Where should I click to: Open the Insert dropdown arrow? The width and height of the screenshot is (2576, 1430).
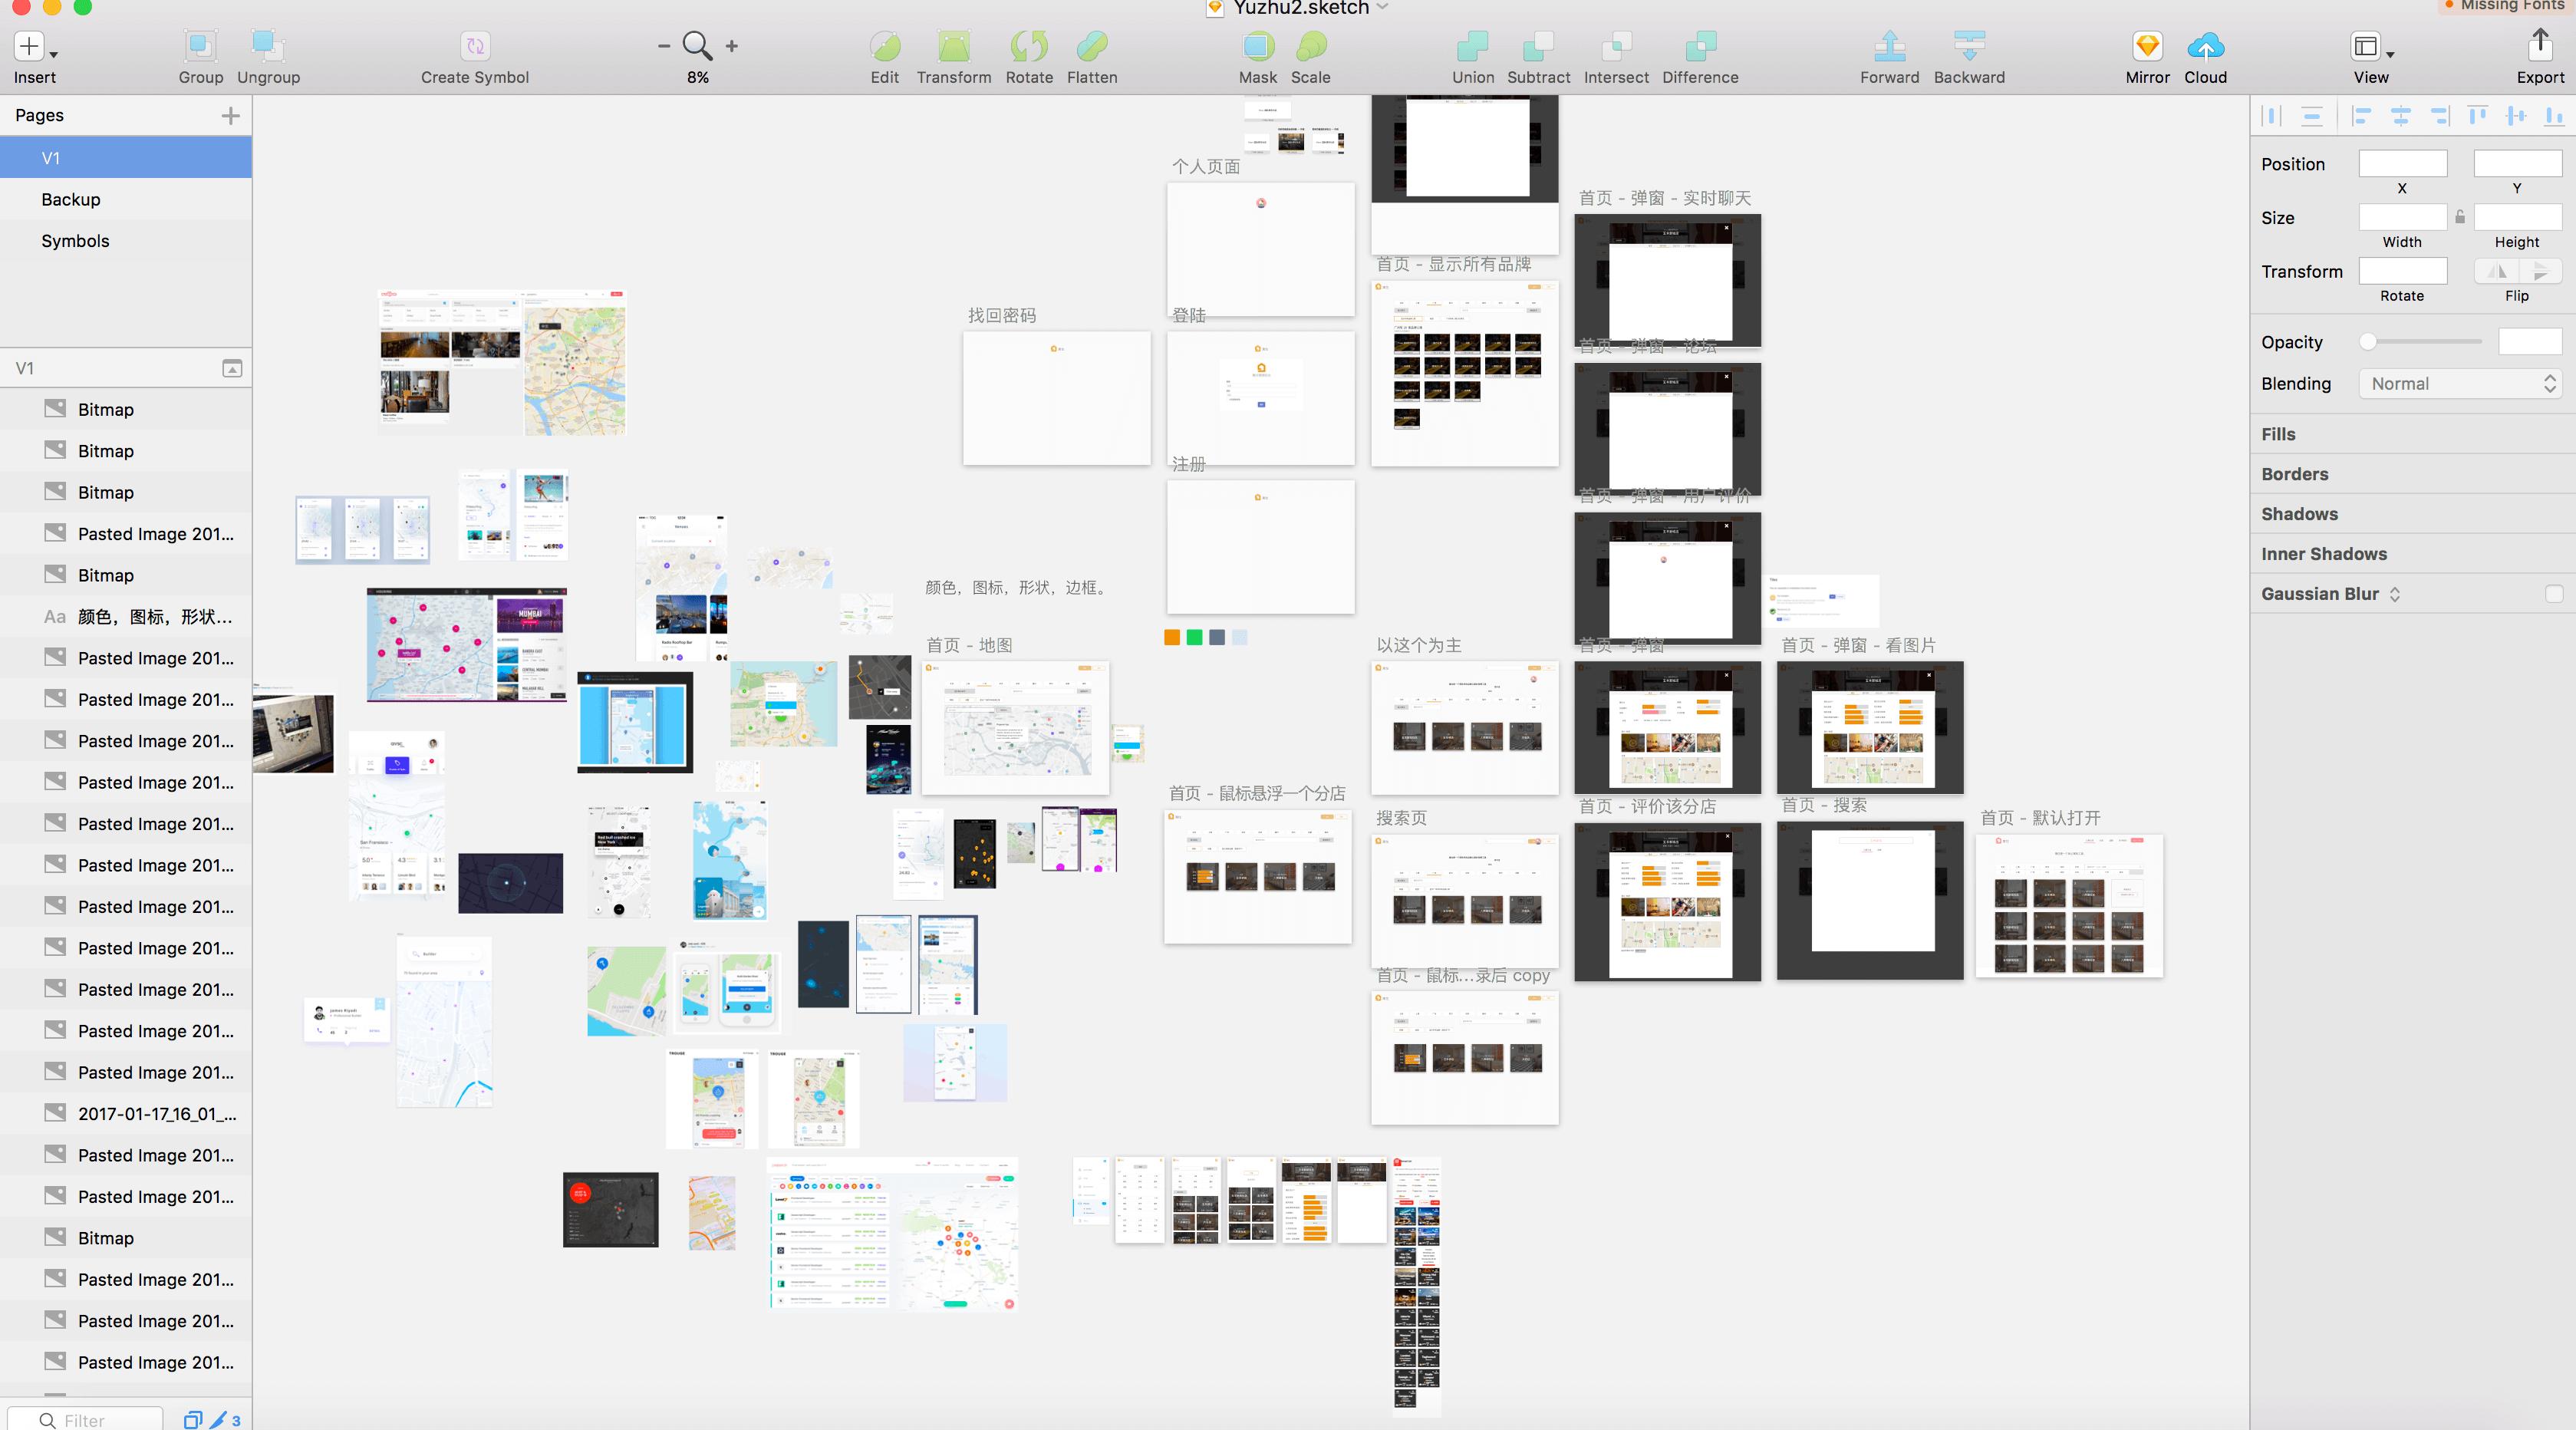click(54, 55)
